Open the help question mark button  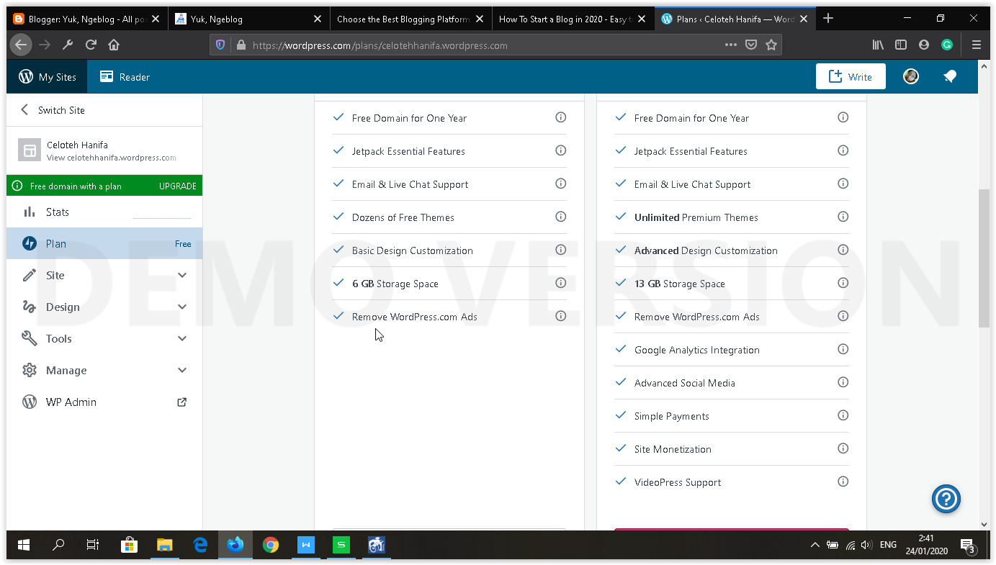946,499
